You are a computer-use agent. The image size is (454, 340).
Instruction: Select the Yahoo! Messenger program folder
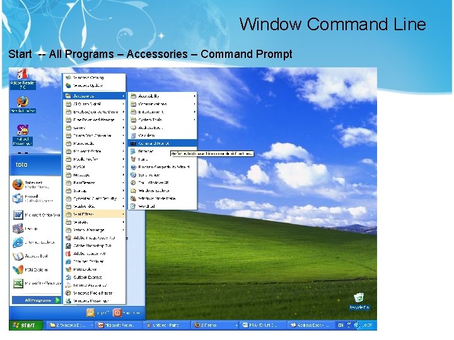(95, 230)
